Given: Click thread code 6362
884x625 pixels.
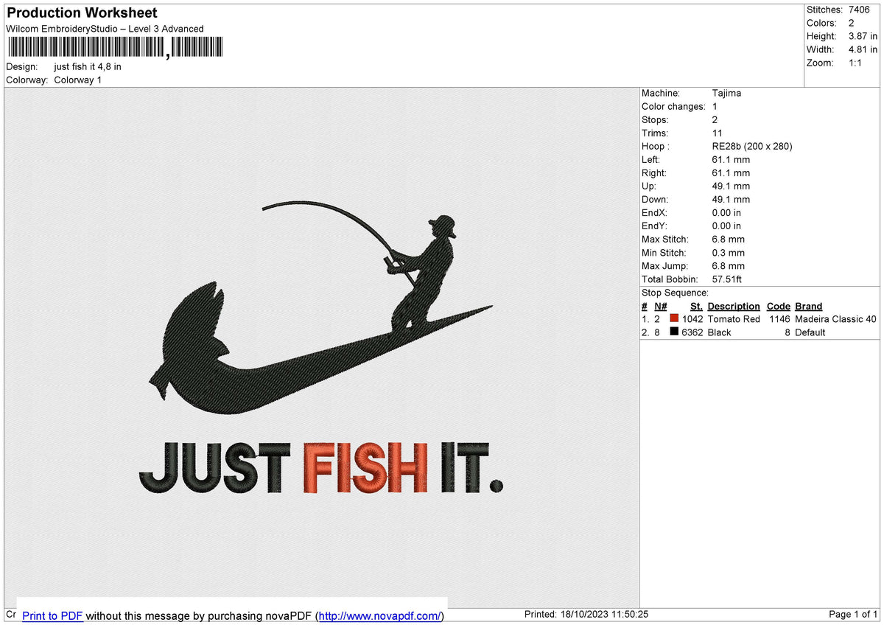Looking at the screenshot, I should coord(692,332).
